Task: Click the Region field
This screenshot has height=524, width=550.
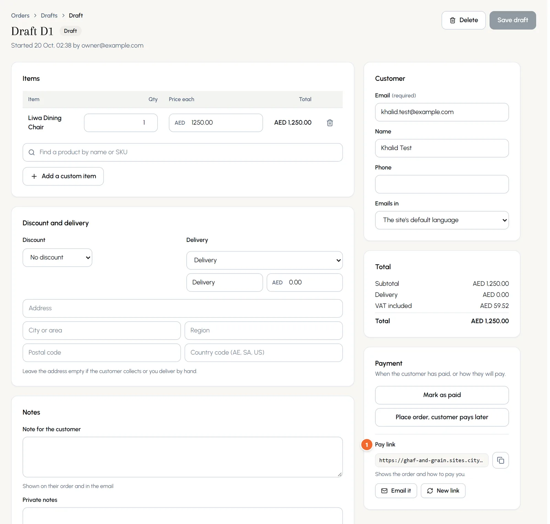Action: pos(264,331)
